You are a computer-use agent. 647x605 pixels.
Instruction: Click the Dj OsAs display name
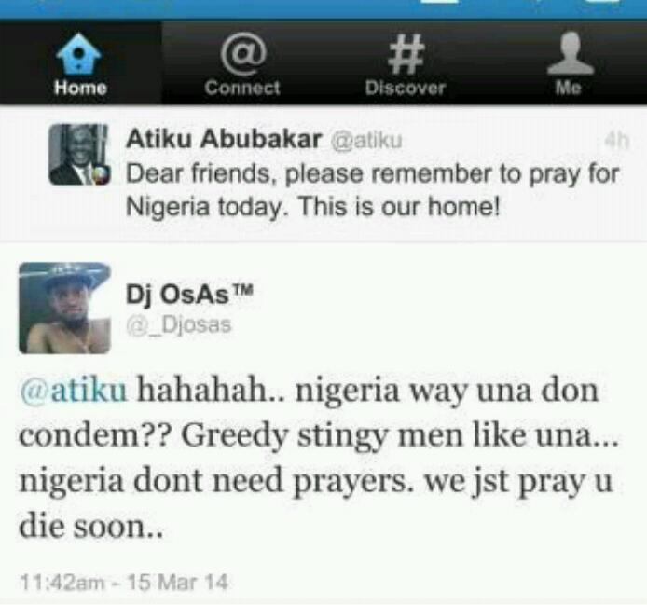tap(189, 295)
